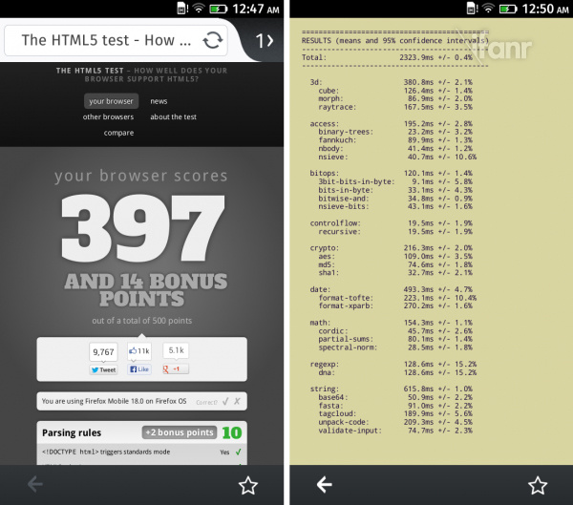The width and height of the screenshot is (573, 505).
Task: Tap the Wi-Fi icon in left status bar
Action: pyautogui.click(x=199, y=9)
